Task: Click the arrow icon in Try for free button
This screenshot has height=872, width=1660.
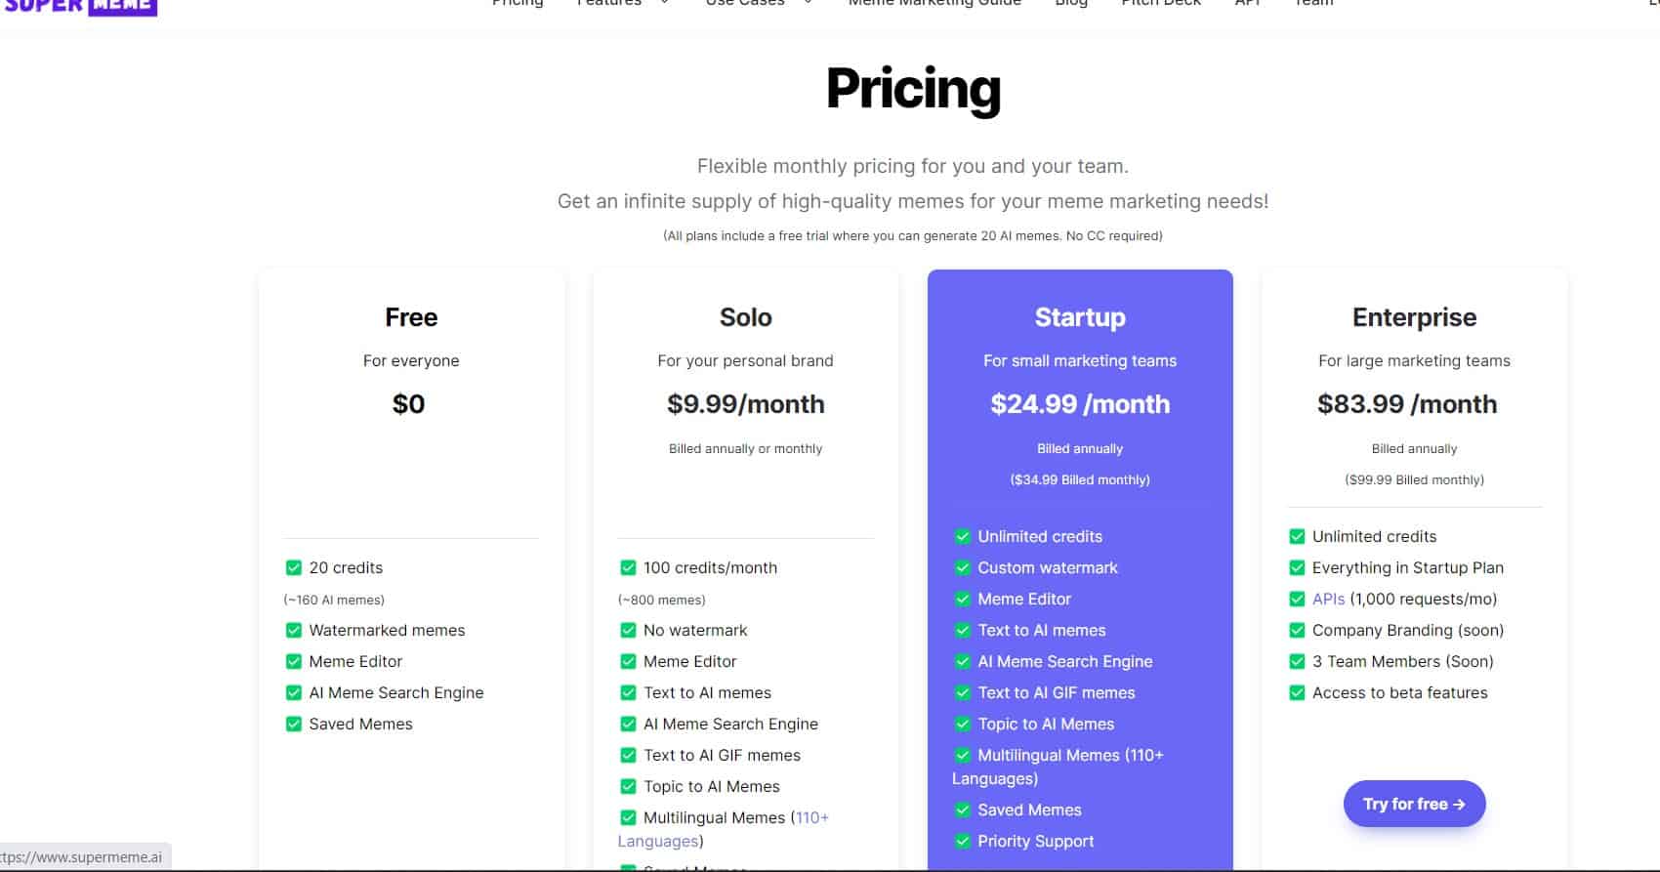Action: (1459, 804)
